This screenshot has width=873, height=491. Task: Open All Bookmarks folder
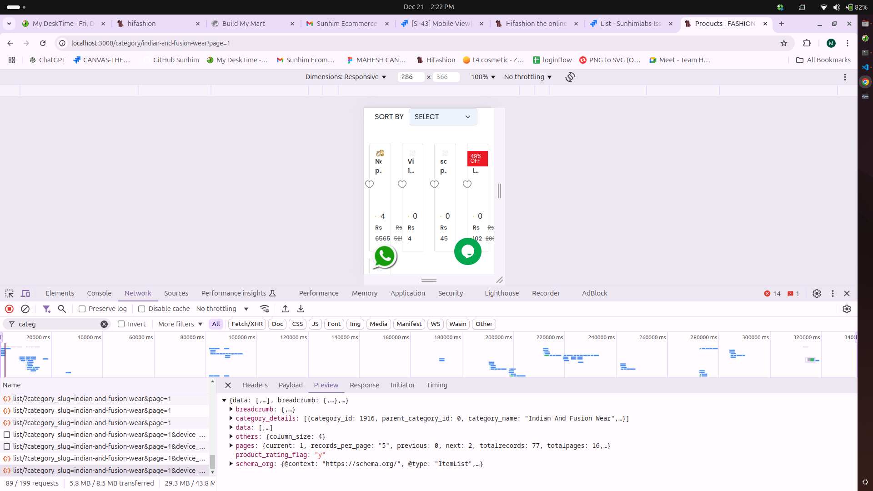click(823, 60)
